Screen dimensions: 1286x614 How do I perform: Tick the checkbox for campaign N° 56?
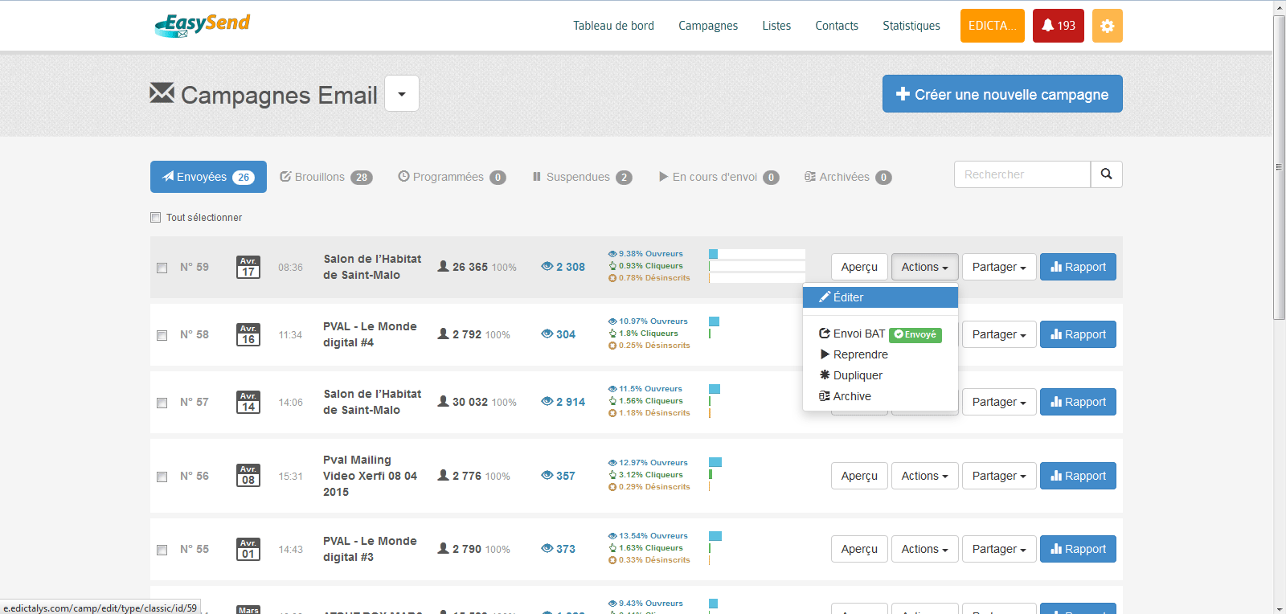click(162, 477)
